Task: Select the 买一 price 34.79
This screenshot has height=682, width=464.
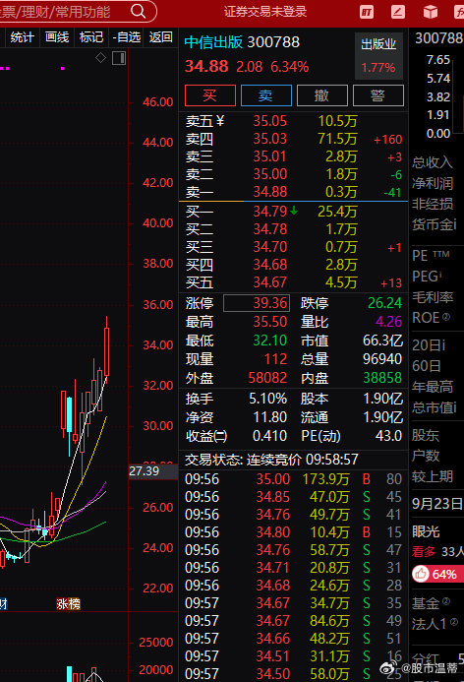Action: point(269,212)
